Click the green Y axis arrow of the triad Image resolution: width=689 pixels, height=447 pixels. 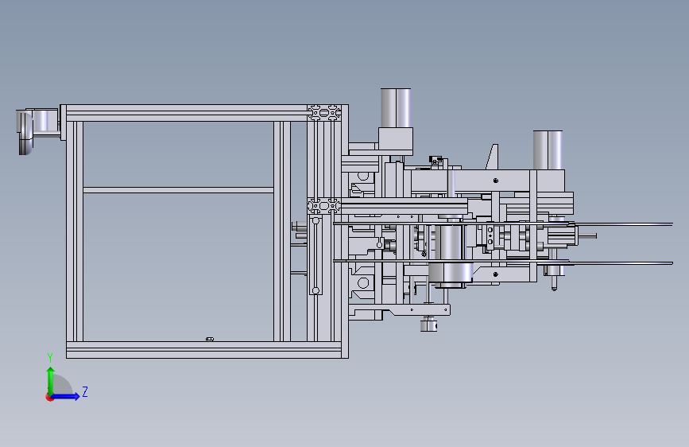click(x=51, y=380)
